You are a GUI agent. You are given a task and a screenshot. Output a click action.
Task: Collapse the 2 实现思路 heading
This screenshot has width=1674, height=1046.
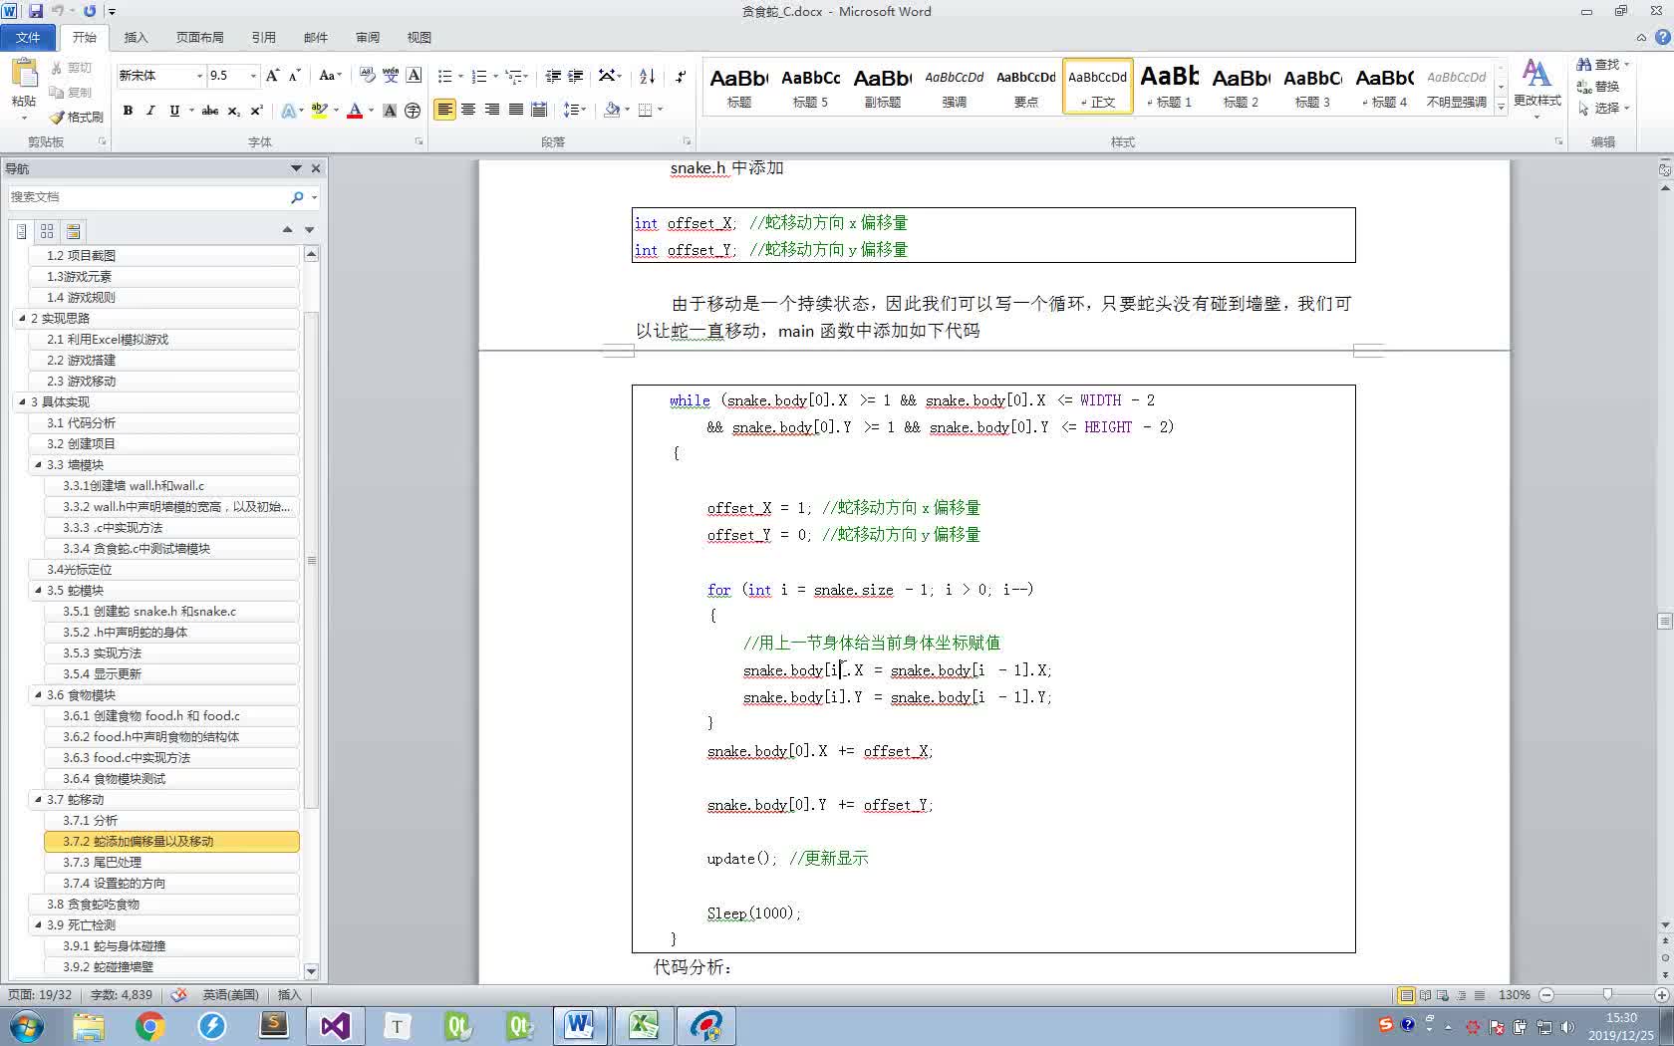pyautogui.click(x=22, y=318)
